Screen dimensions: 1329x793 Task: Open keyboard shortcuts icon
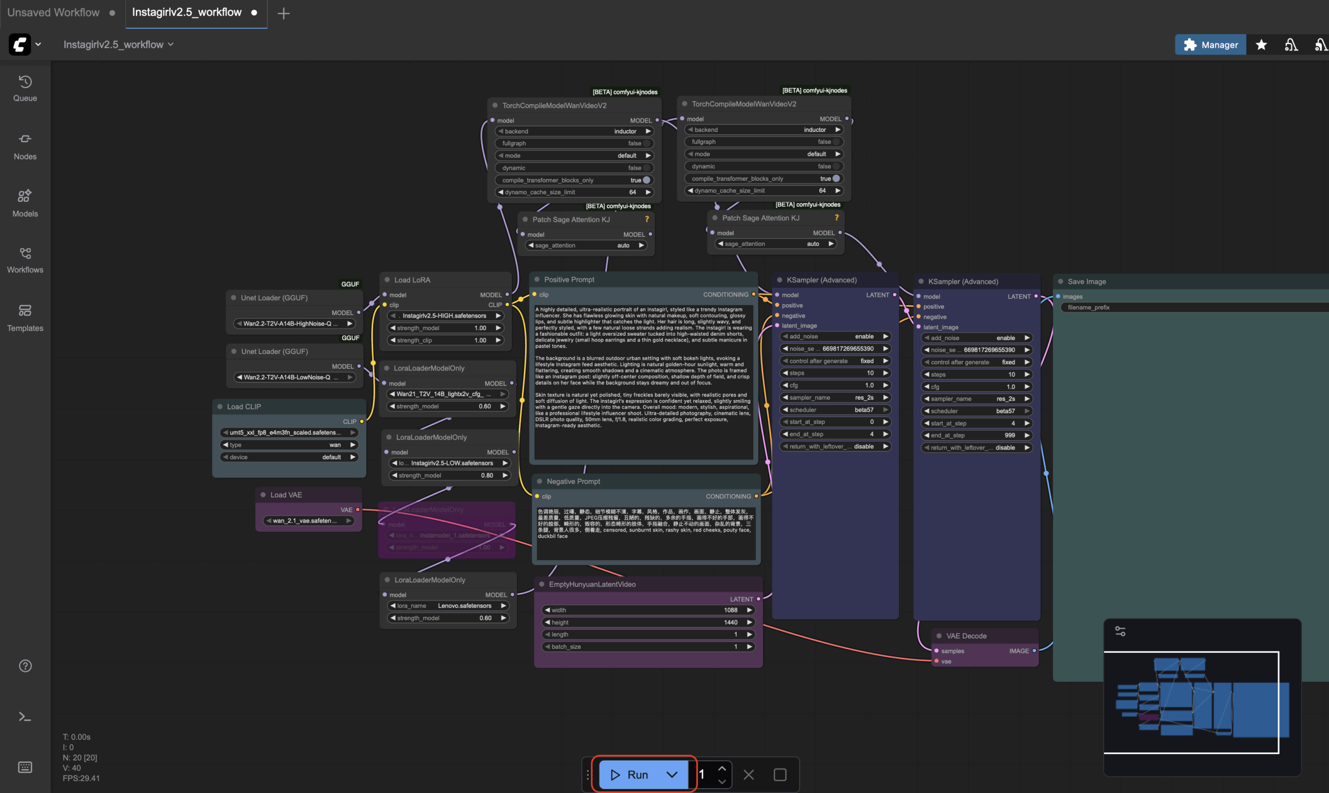point(25,768)
